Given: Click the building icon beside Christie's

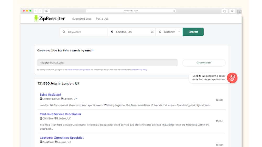Looking at the screenshot, I should [x=41, y=119].
